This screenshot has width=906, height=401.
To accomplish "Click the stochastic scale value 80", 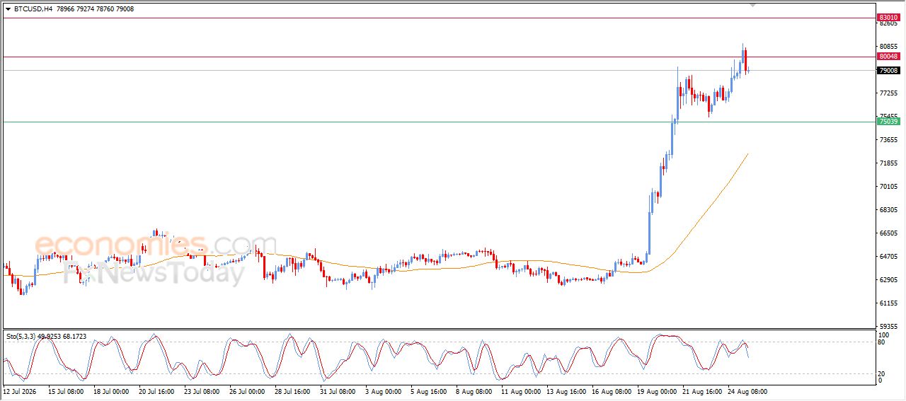I will click(882, 342).
